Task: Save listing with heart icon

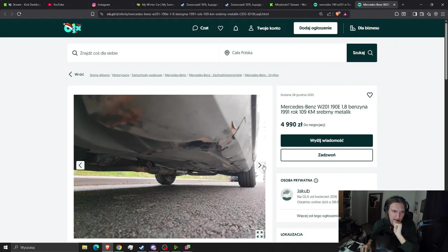Action: point(370,95)
